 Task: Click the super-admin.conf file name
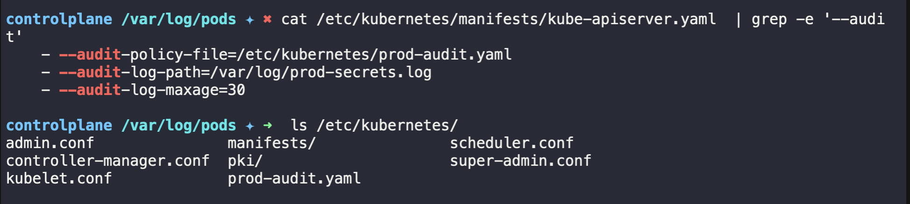(520, 161)
